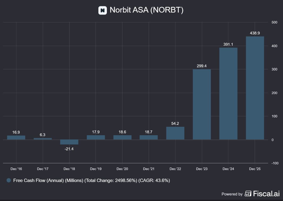Viewport: 283px width, 201px height.
Task: Click the 438.9 value label
Action: coord(255,33)
